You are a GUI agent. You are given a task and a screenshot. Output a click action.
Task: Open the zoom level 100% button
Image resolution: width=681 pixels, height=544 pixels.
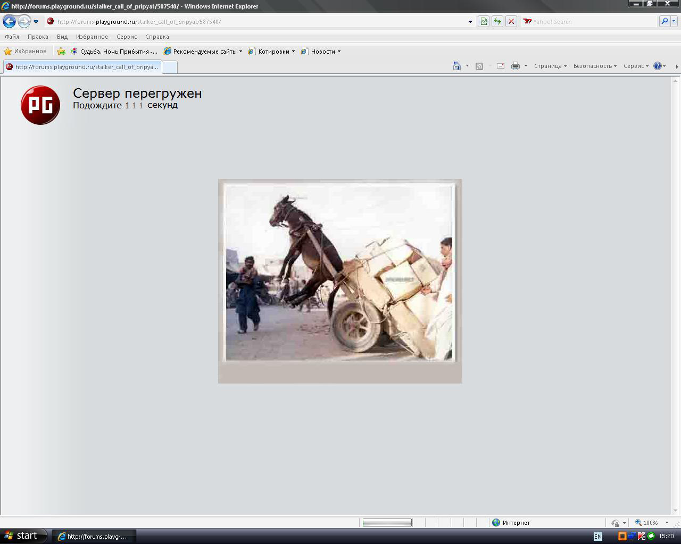pyautogui.click(x=646, y=523)
